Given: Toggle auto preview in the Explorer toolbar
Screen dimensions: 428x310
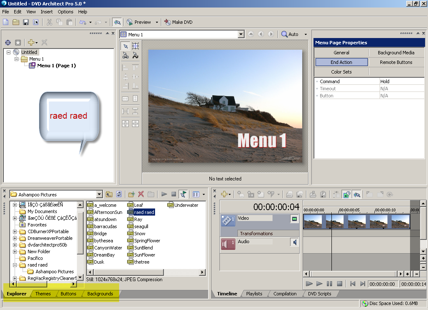Looking at the screenshot, I should [183, 194].
